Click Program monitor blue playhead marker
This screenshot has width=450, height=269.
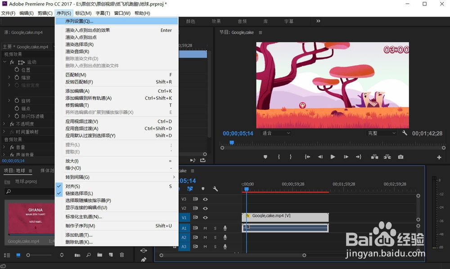point(232,143)
